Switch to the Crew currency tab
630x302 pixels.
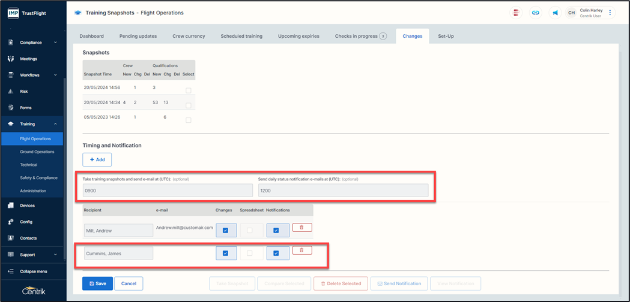(189, 36)
